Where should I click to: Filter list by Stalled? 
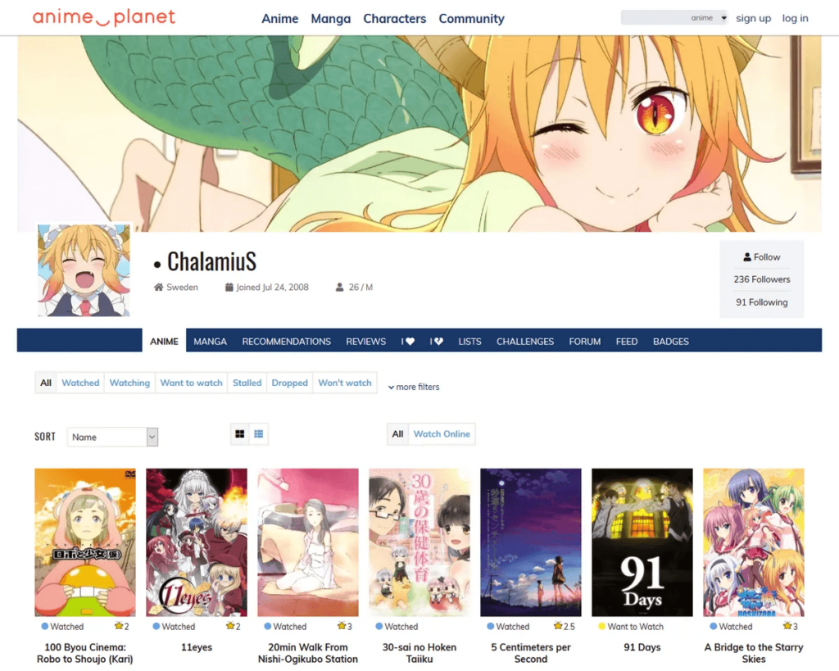click(247, 383)
